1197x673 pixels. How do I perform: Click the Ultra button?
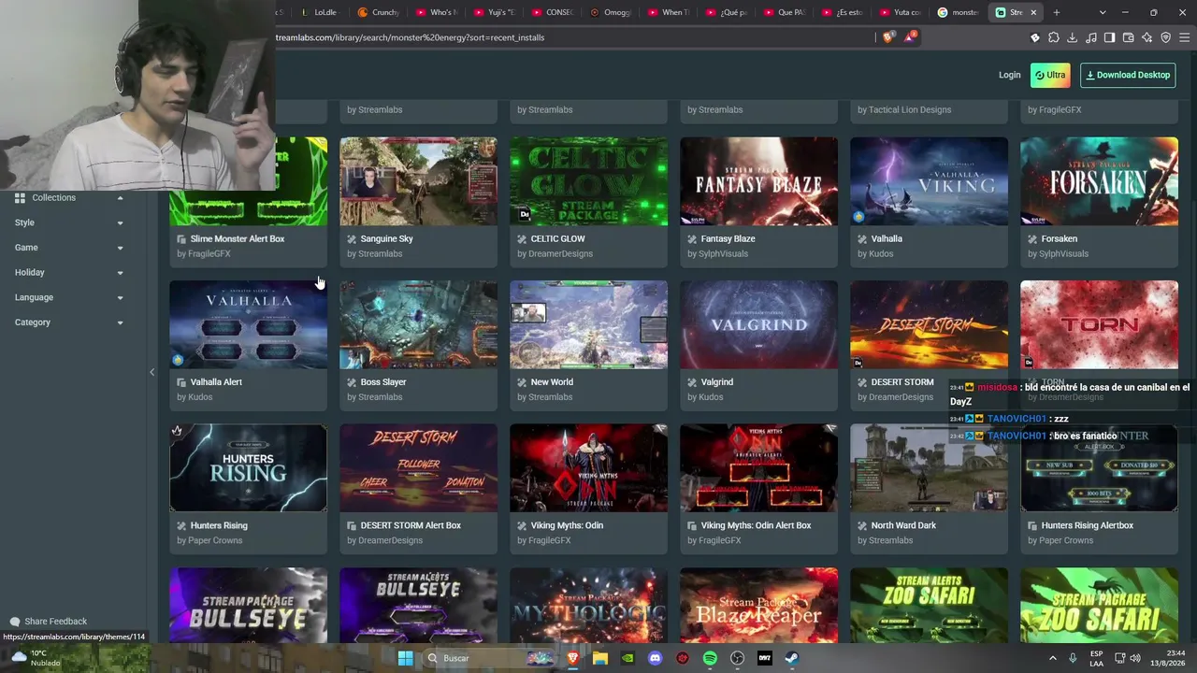pyautogui.click(x=1050, y=75)
